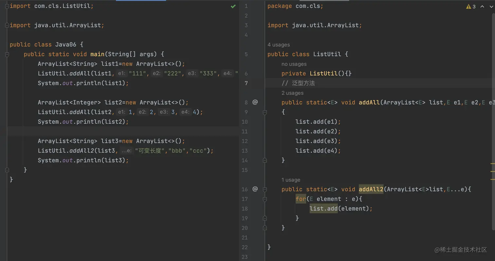Viewport: 495px width, 261px height.
Task: Click the @ gutter icon beside addAll declaration
Action: [x=255, y=102]
